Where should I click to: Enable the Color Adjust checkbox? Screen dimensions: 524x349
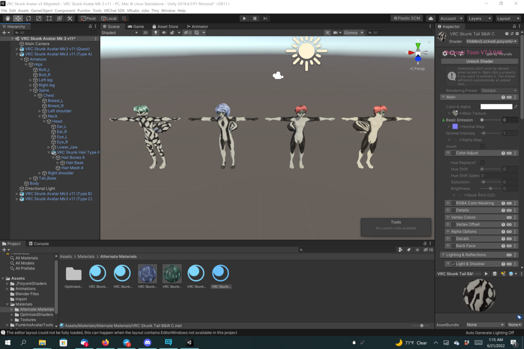[453, 153]
